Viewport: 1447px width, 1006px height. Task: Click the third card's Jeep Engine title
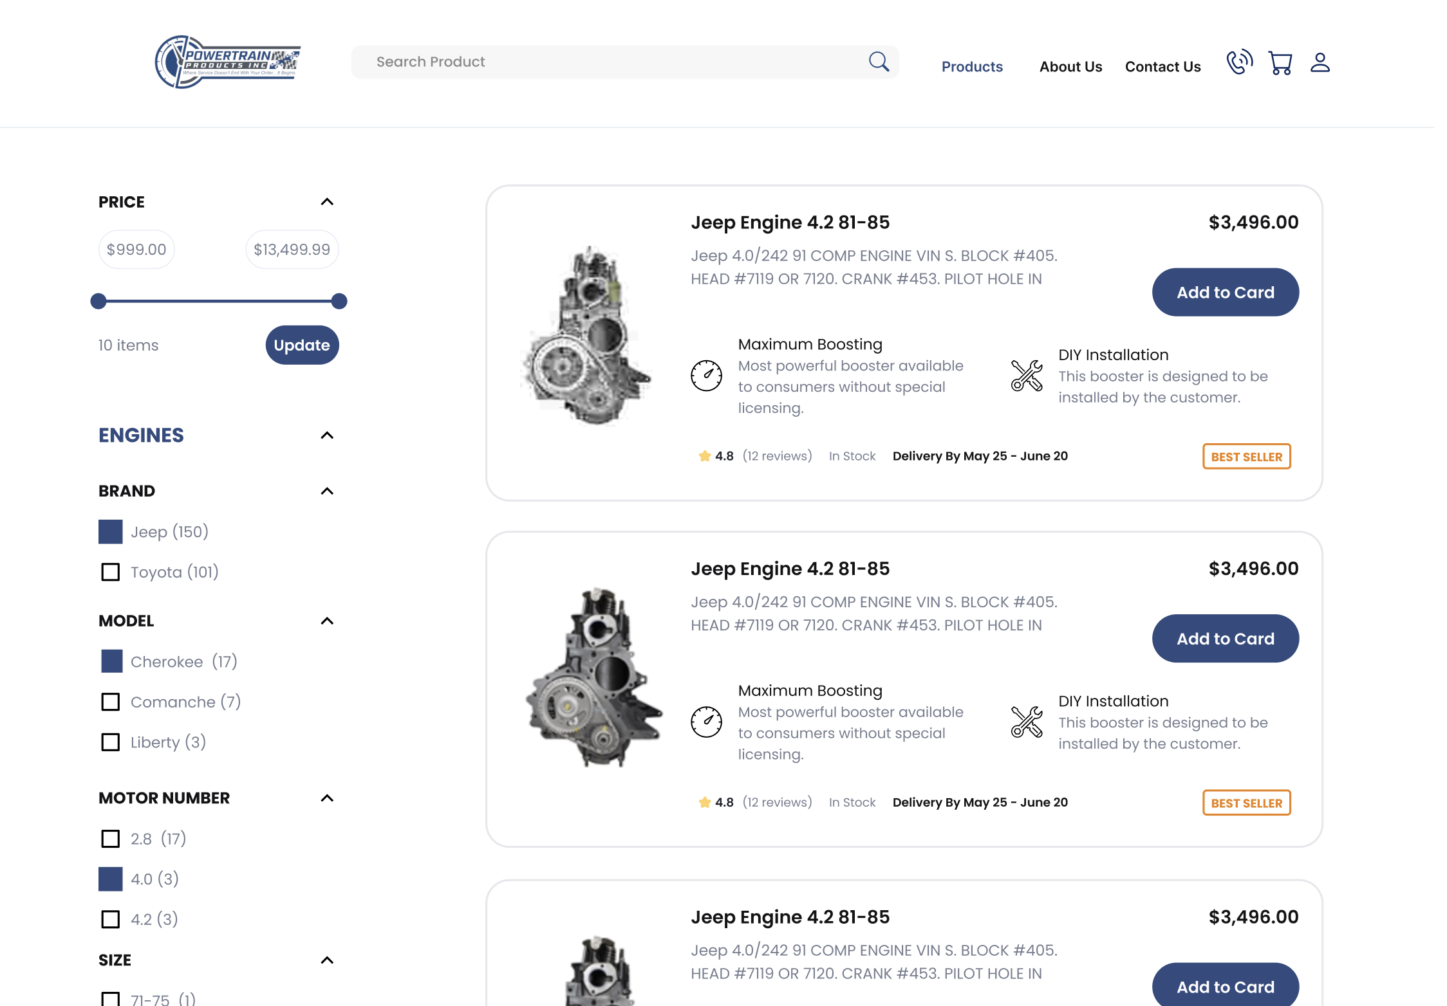pos(790,917)
